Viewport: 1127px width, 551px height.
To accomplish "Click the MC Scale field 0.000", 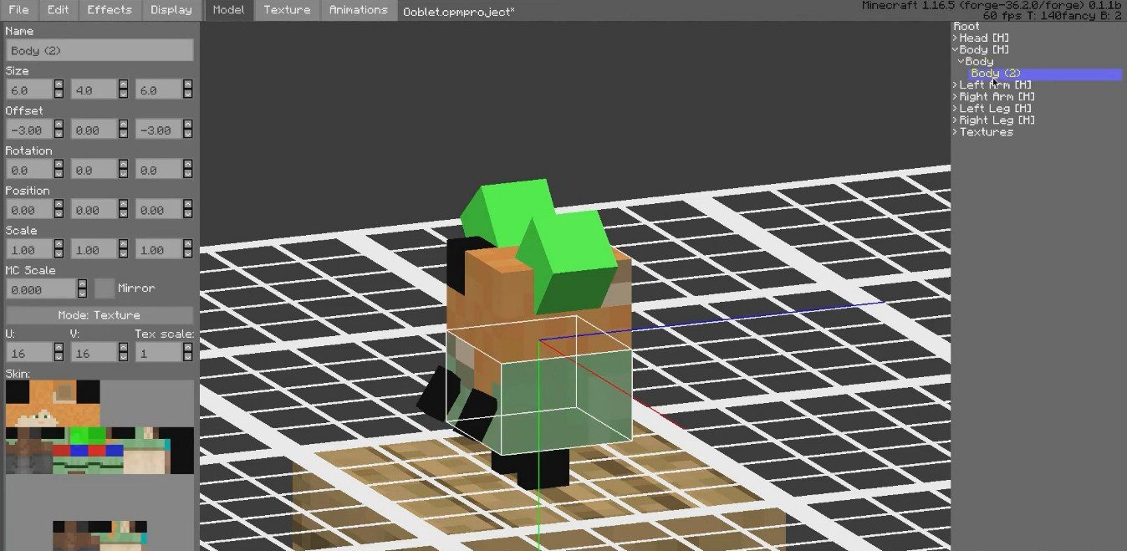I will click(x=41, y=288).
